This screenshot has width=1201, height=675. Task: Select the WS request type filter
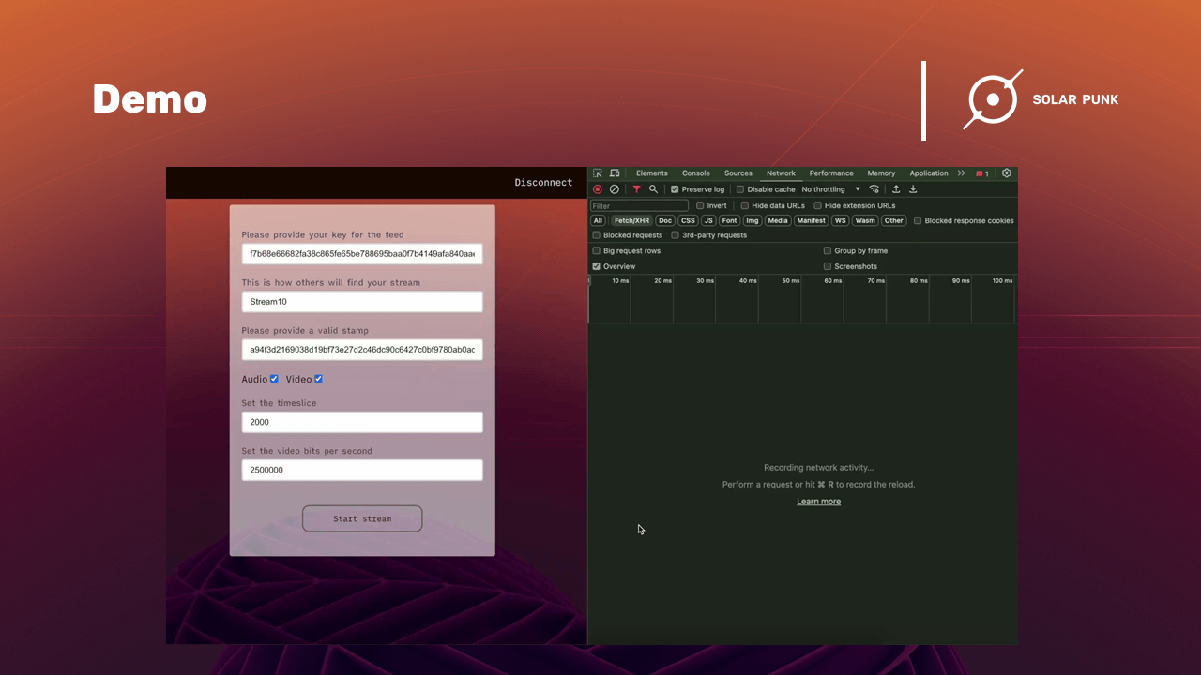click(x=840, y=221)
